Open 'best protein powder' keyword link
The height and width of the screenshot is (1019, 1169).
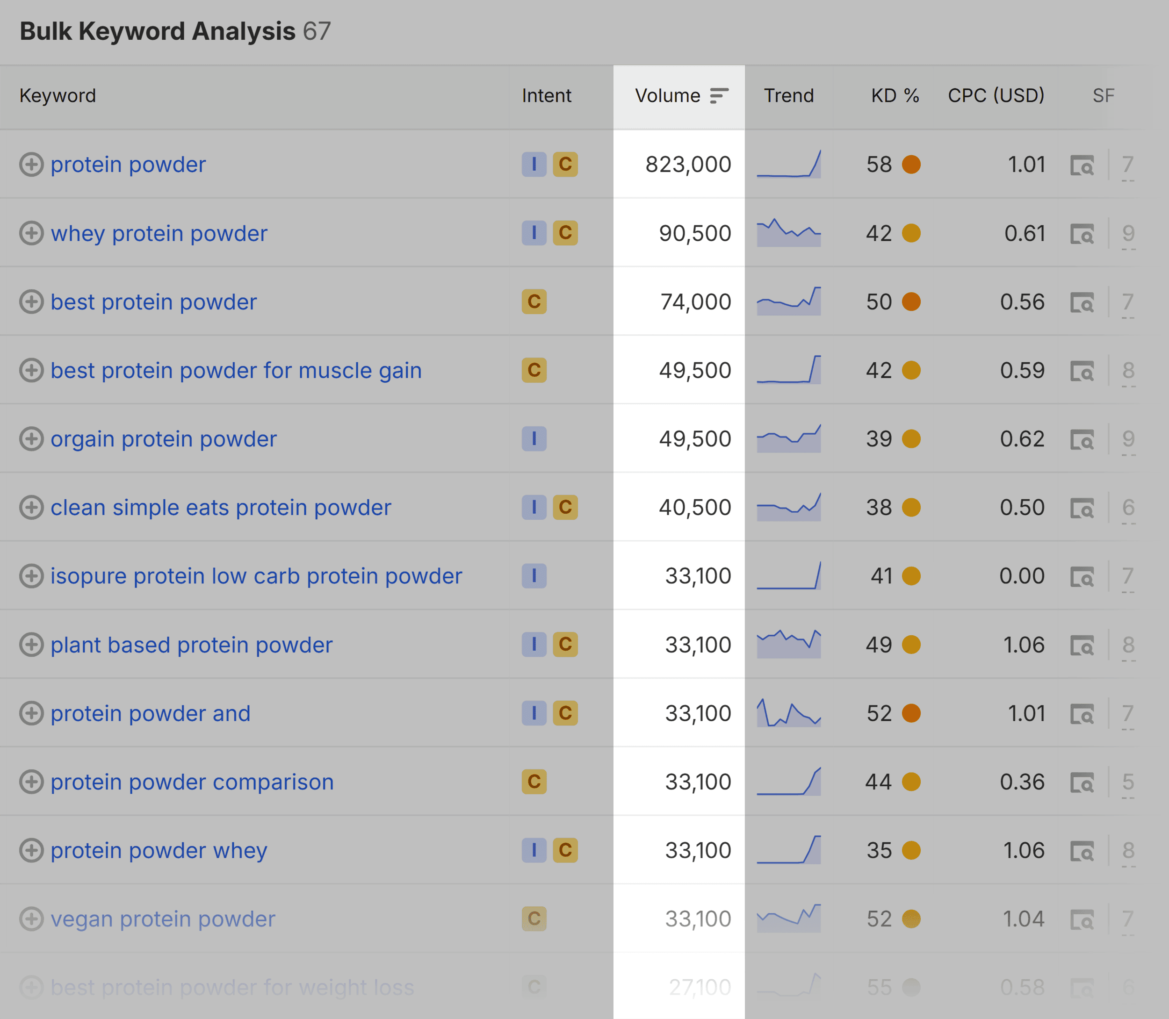point(153,302)
